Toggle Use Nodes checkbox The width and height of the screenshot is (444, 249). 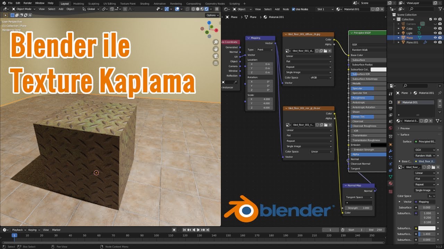point(293,9)
